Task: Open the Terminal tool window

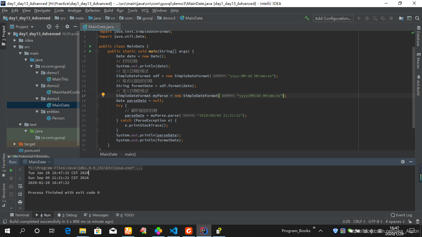Action: 19,215
